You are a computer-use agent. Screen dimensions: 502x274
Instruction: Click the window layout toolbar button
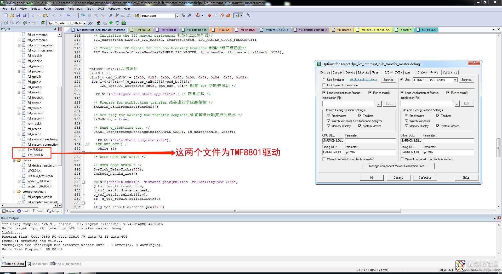click(x=238, y=16)
